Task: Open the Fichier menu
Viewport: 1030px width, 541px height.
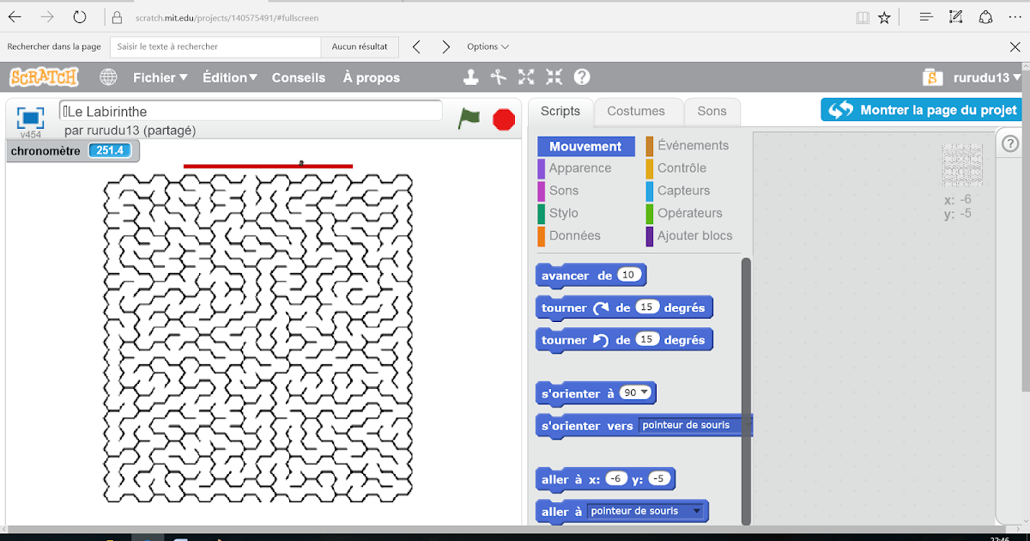Action: pyautogui.click(x=159, y=76)
